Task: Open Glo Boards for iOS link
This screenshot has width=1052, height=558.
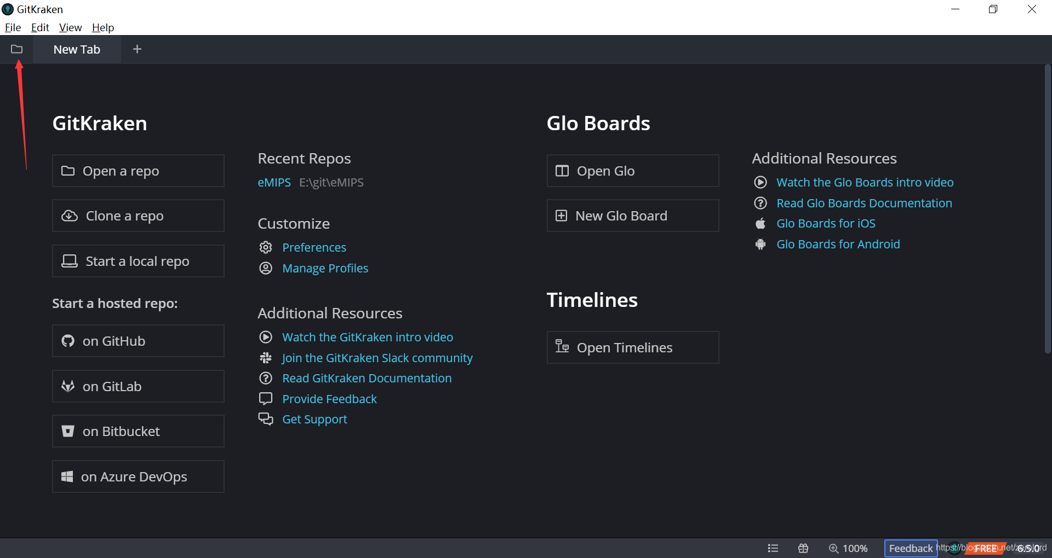Action: [826, 224]
